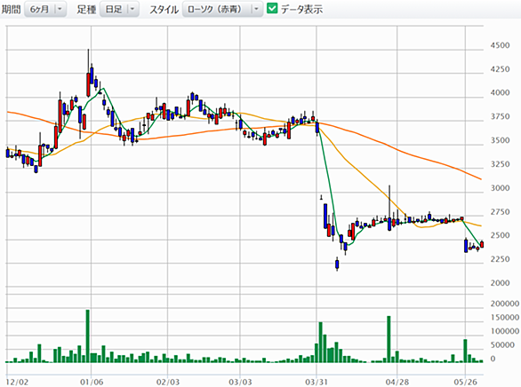
Task: Click the 05/26 date axis label
Action: pos(466,382)
